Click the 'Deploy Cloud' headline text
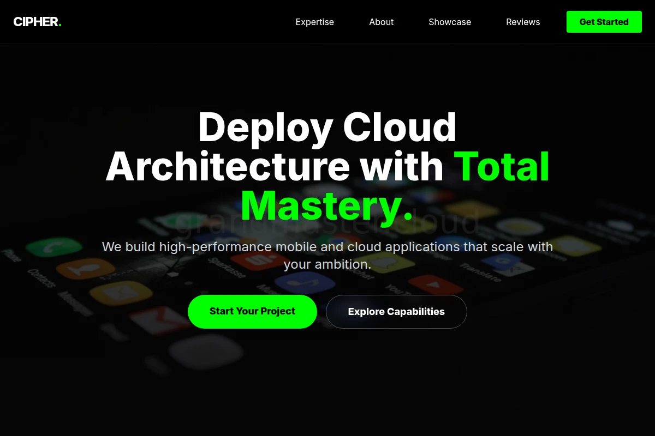 tap(327, 128)
